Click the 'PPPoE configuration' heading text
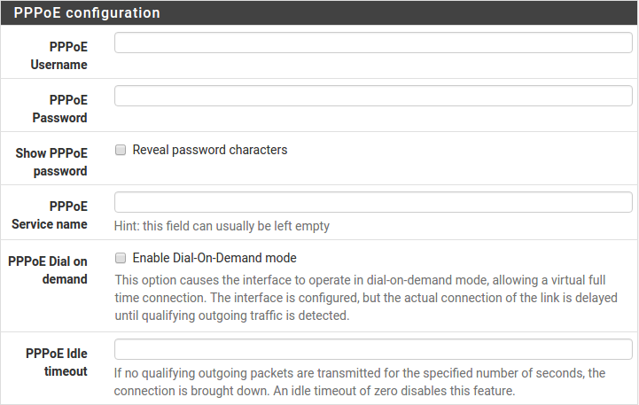639x405 pixels. pos(87,13)
